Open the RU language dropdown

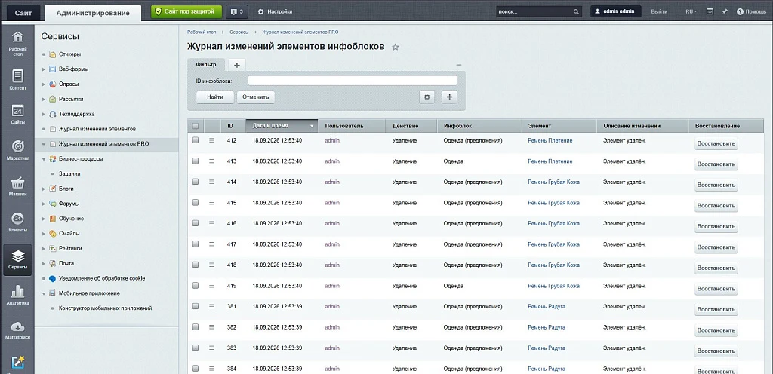click(x=691, y=11)
